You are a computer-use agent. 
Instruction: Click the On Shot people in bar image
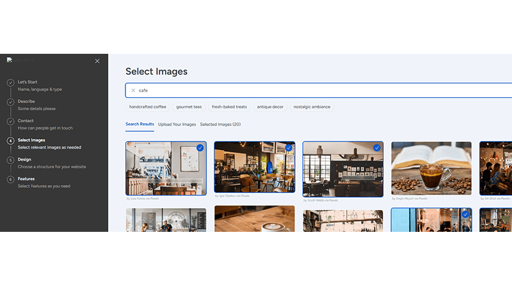coord(495,168)
